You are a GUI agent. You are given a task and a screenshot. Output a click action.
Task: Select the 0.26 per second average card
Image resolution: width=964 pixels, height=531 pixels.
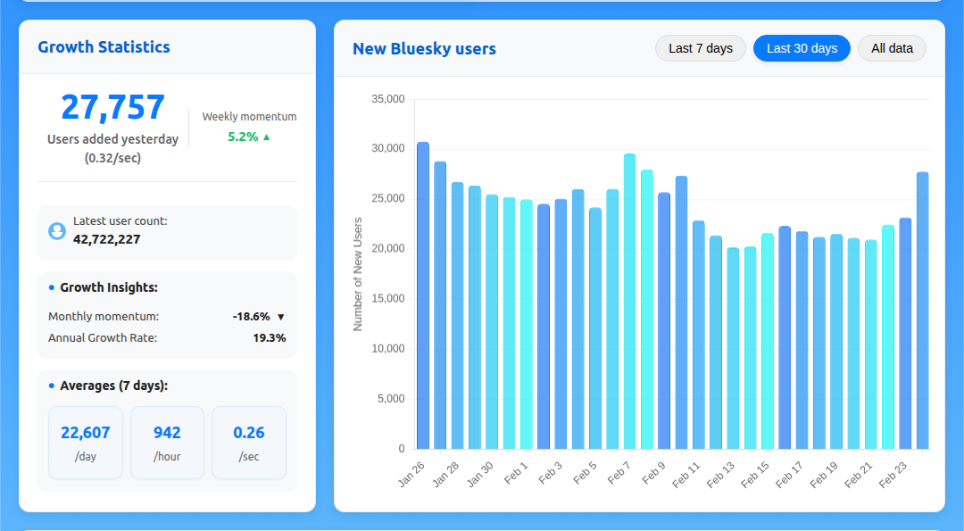pyautogui.click(x=249, y=443)
